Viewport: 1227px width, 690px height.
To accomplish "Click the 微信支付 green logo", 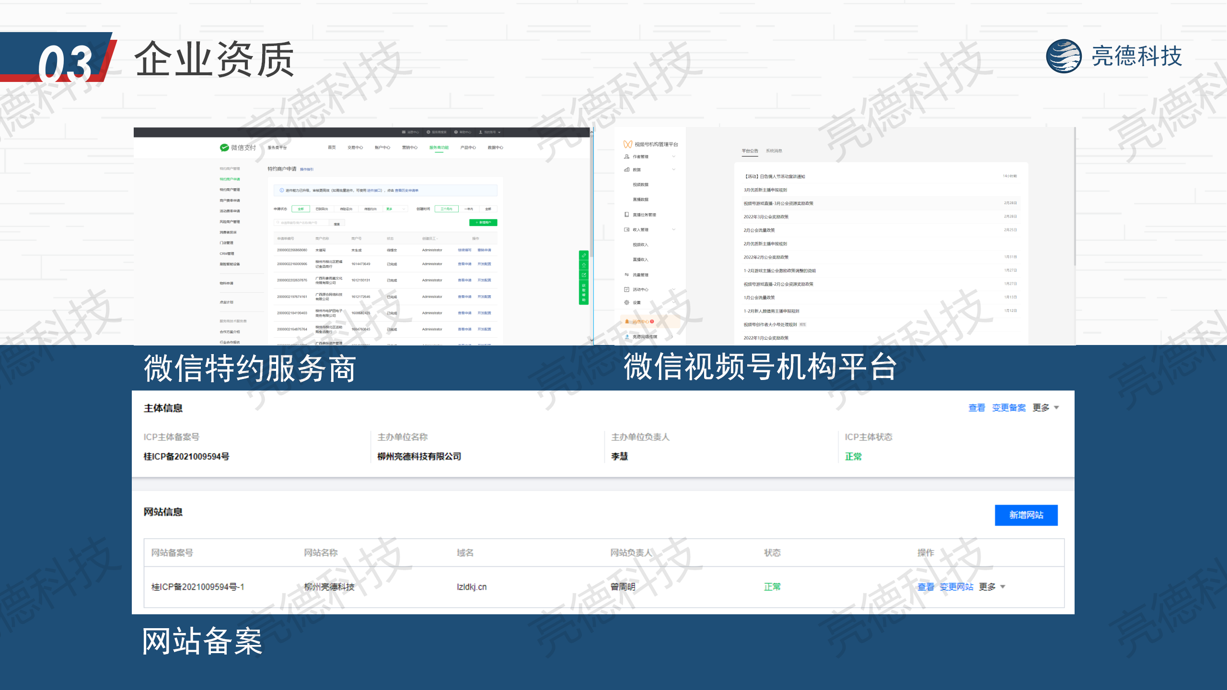I will pyautogui.click(x=223, y=148).
